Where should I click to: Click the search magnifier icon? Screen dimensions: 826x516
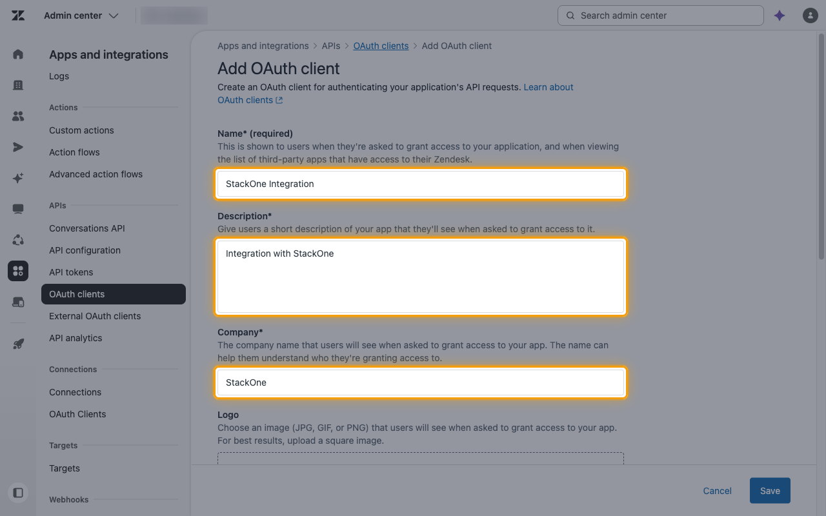pos(570,15)
